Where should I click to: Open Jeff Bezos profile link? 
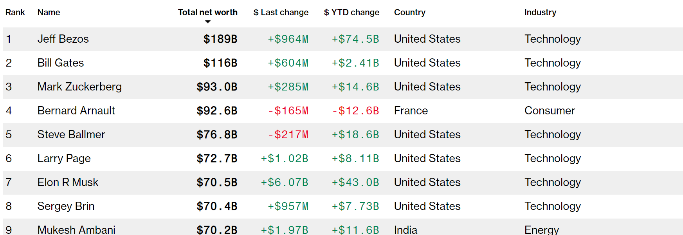point(63,39)
